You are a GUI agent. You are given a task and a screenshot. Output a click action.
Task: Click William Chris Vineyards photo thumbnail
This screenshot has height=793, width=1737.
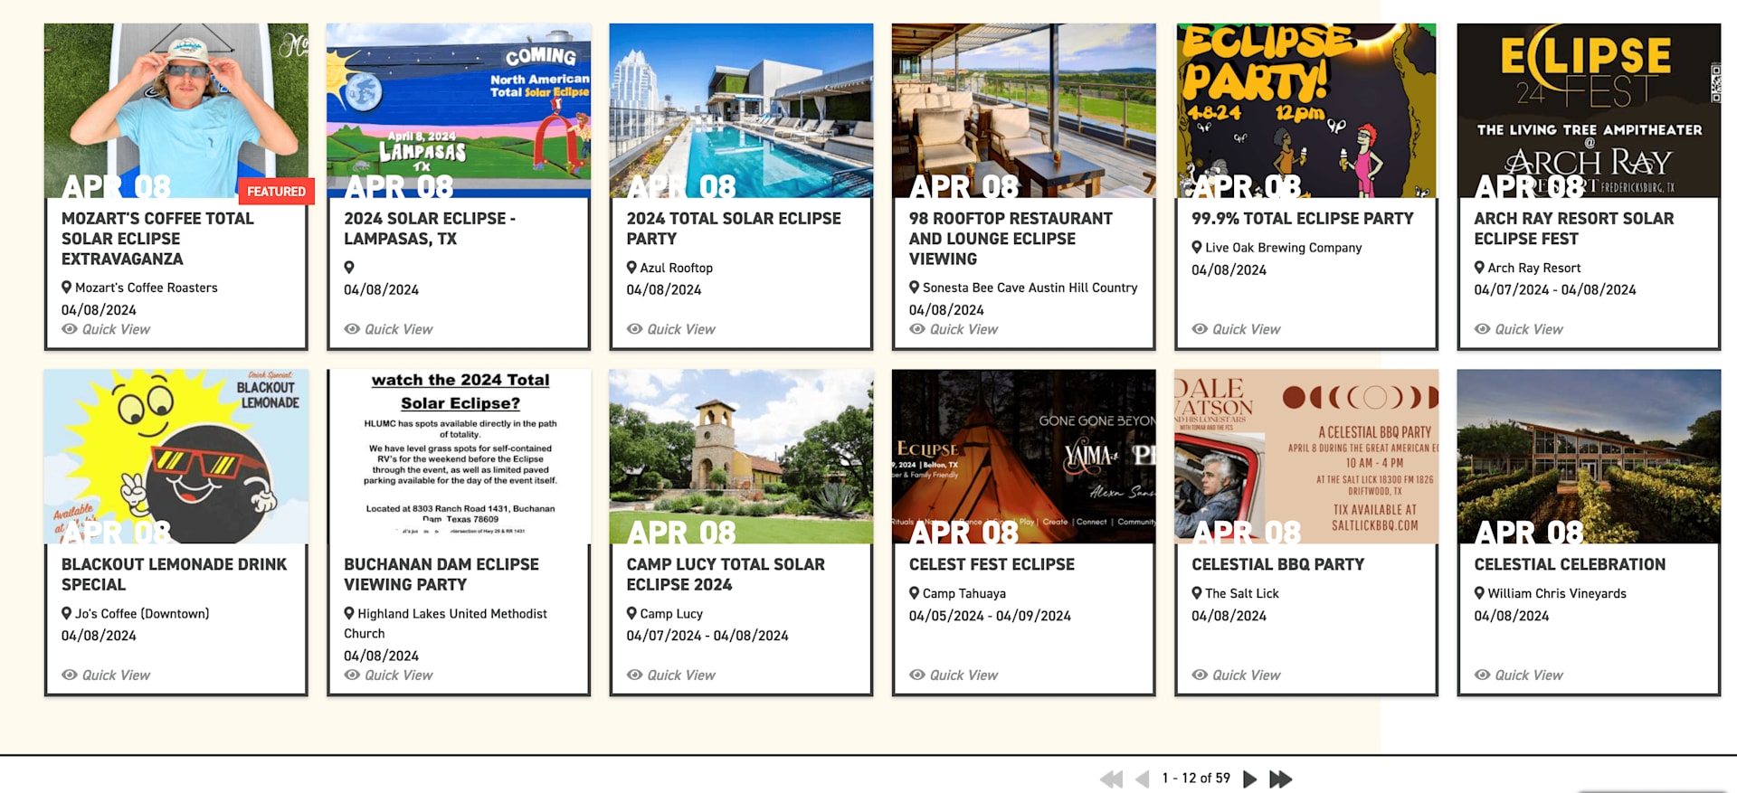pos(1589,456)
